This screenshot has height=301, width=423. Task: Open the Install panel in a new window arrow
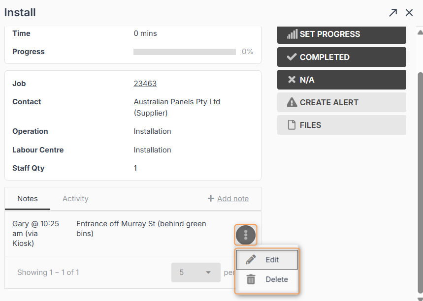[393, 12]
